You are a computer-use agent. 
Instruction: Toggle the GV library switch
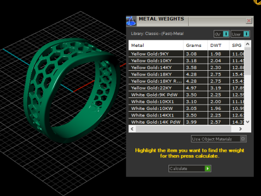pyautogui.click(x=221, y=34)
